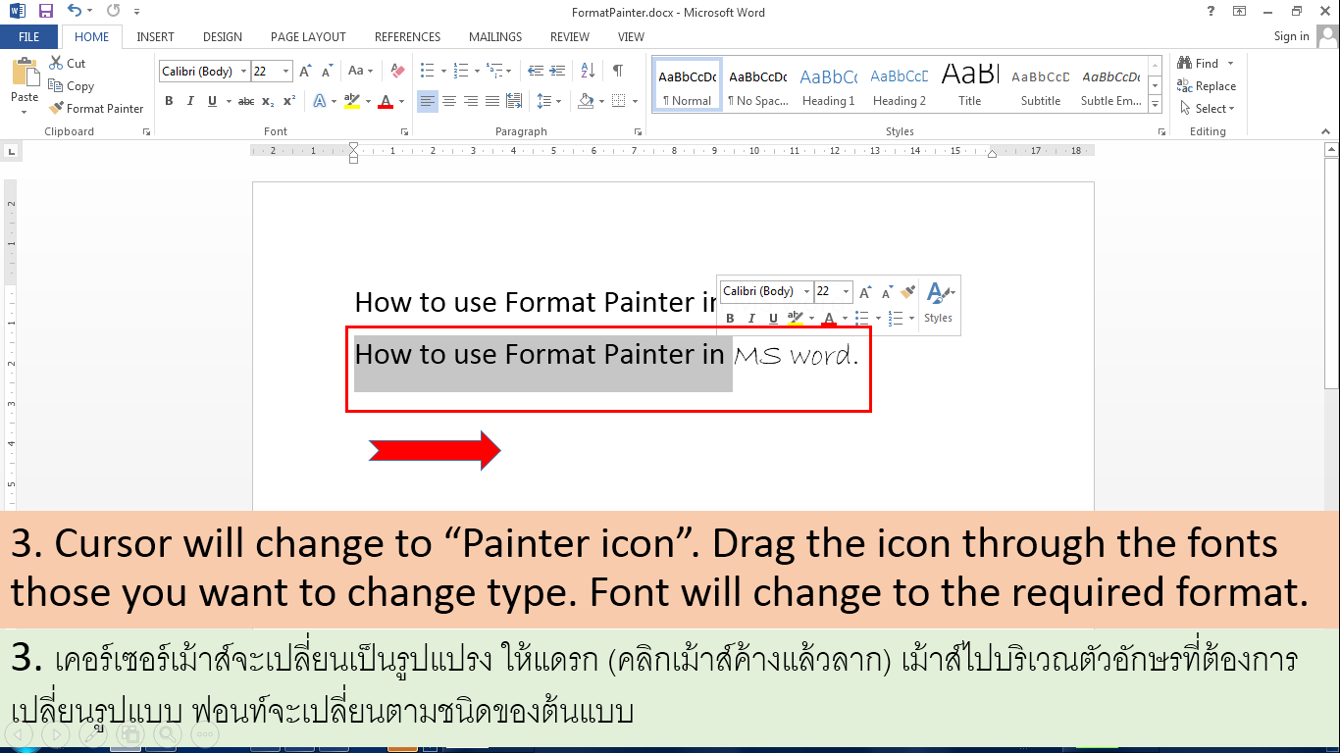Screen dimensions: 1340x753
Task: Select the Text Effects icon in mini toolbar
Action: [937, 291]
